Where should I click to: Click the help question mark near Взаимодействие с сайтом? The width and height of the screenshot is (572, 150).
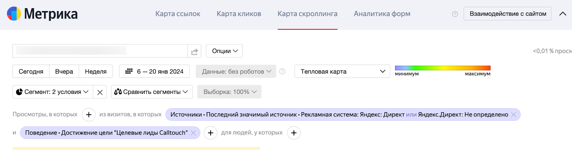click(x=455, y=14)
